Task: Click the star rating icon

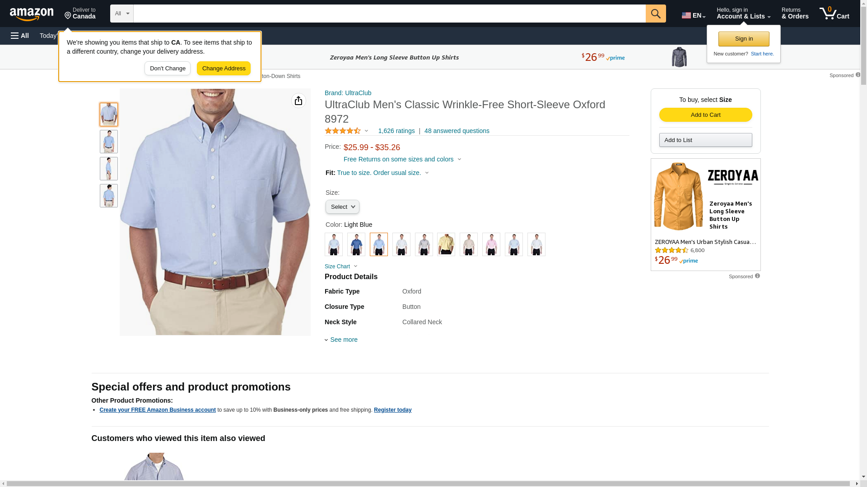Action: click(x=343, y=131)
